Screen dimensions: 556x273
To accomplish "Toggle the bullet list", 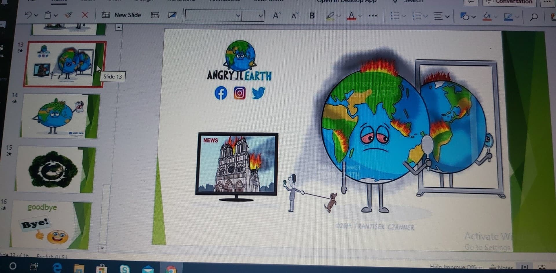I will coord(395,16).
